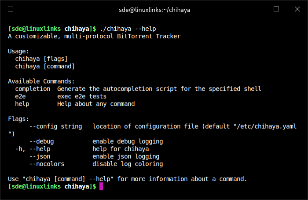Place cursor at the magenta prompt block

(101, 186)
